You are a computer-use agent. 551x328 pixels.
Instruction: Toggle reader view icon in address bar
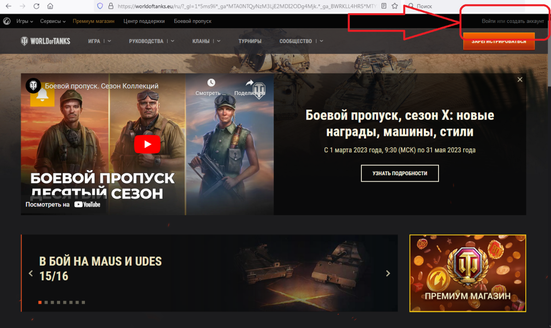coord(384,6)
